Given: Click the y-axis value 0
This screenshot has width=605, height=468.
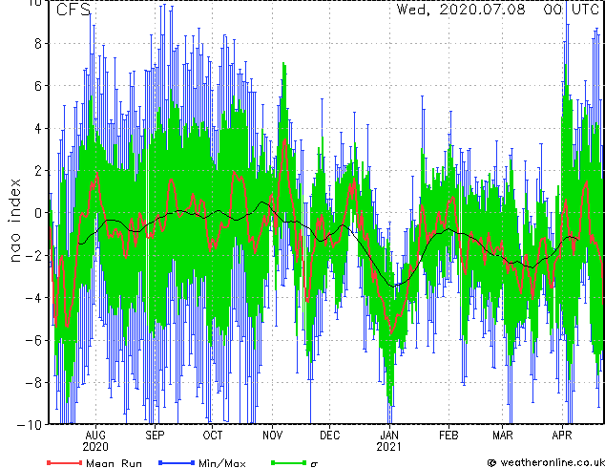Looking at the screenshot, I should (38, 213).
